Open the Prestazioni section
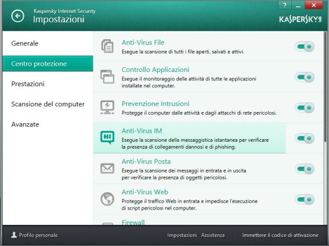The image size is (329, 246). pos(48,84)
